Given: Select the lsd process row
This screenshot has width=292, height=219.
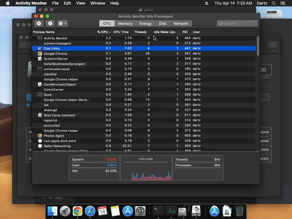Looking at the screenshot, I should click(x=144, y=105).
